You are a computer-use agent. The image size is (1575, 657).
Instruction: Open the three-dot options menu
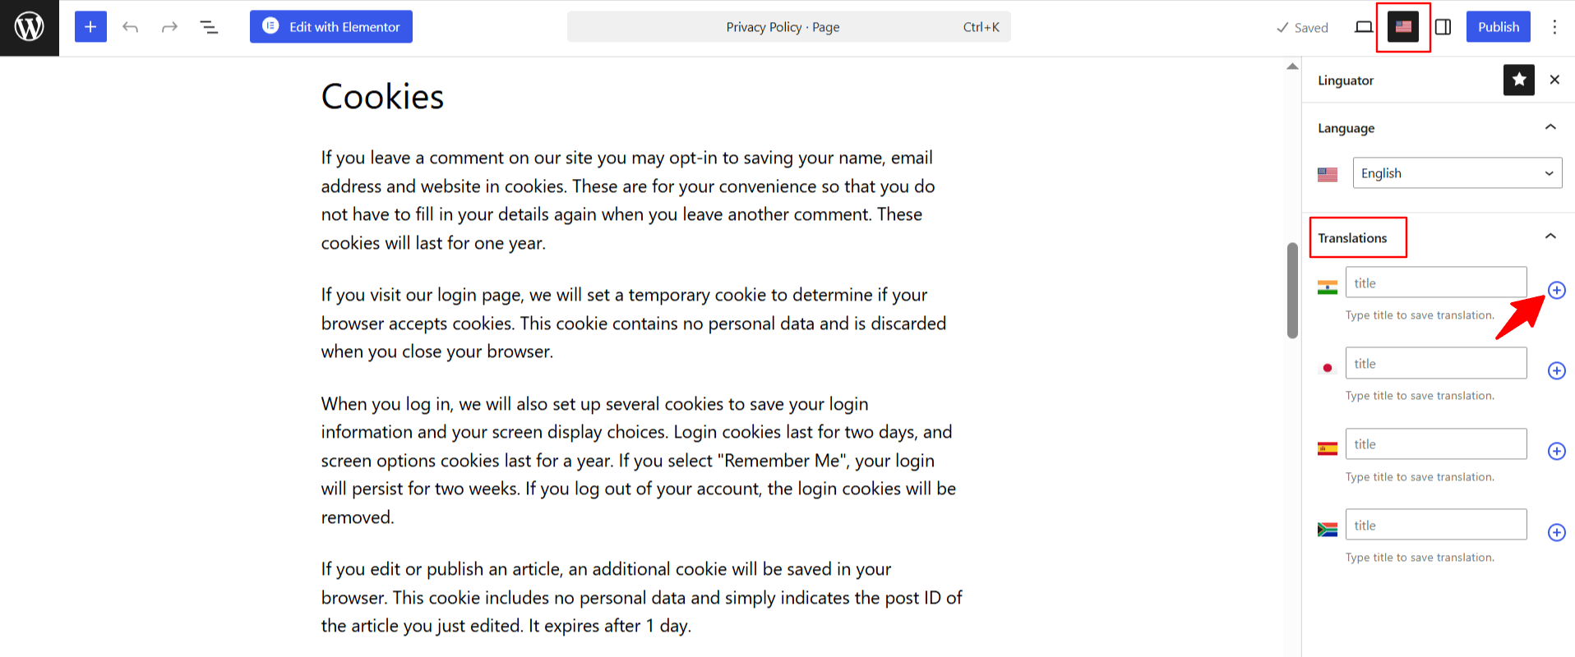tap(1554, 27)
